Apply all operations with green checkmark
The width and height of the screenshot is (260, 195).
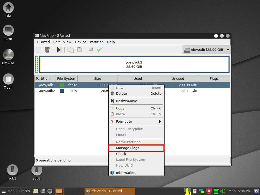tap(99, 50)
